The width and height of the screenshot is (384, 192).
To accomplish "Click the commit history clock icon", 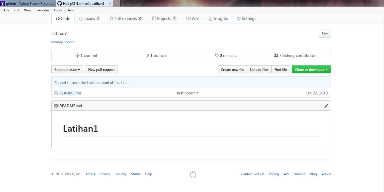I will click(77, 55).
